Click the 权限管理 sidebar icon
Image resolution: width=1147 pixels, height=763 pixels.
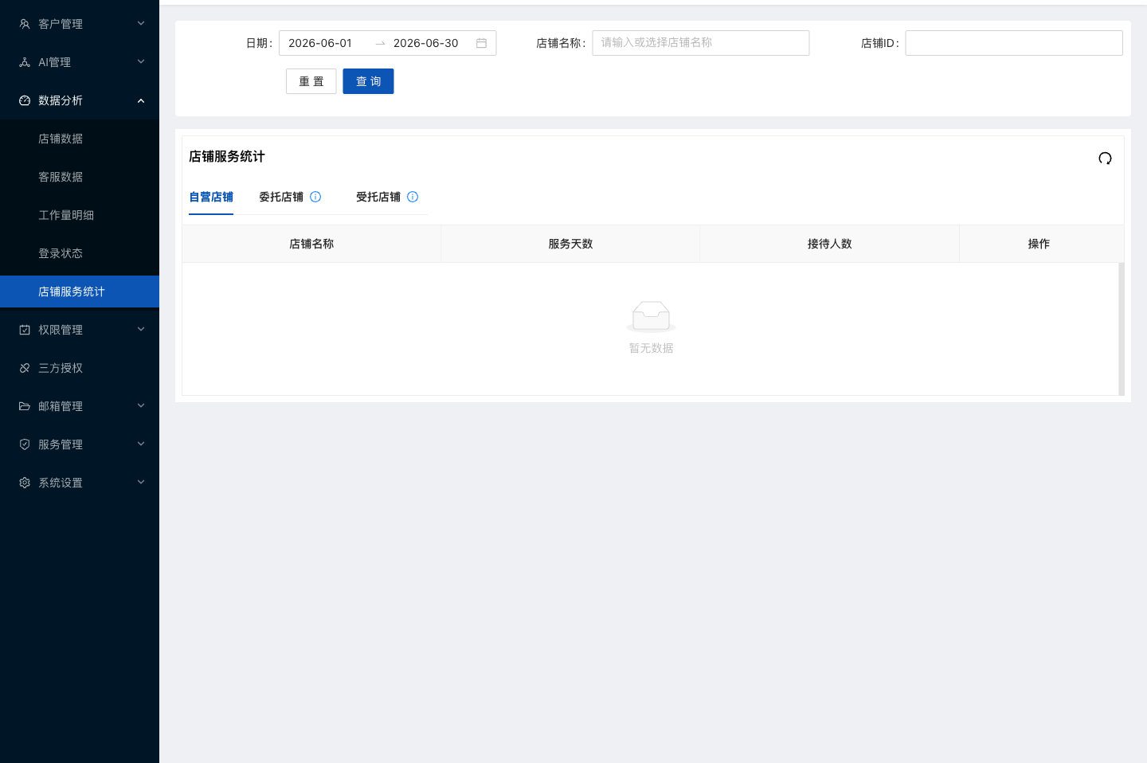point(25,330)
